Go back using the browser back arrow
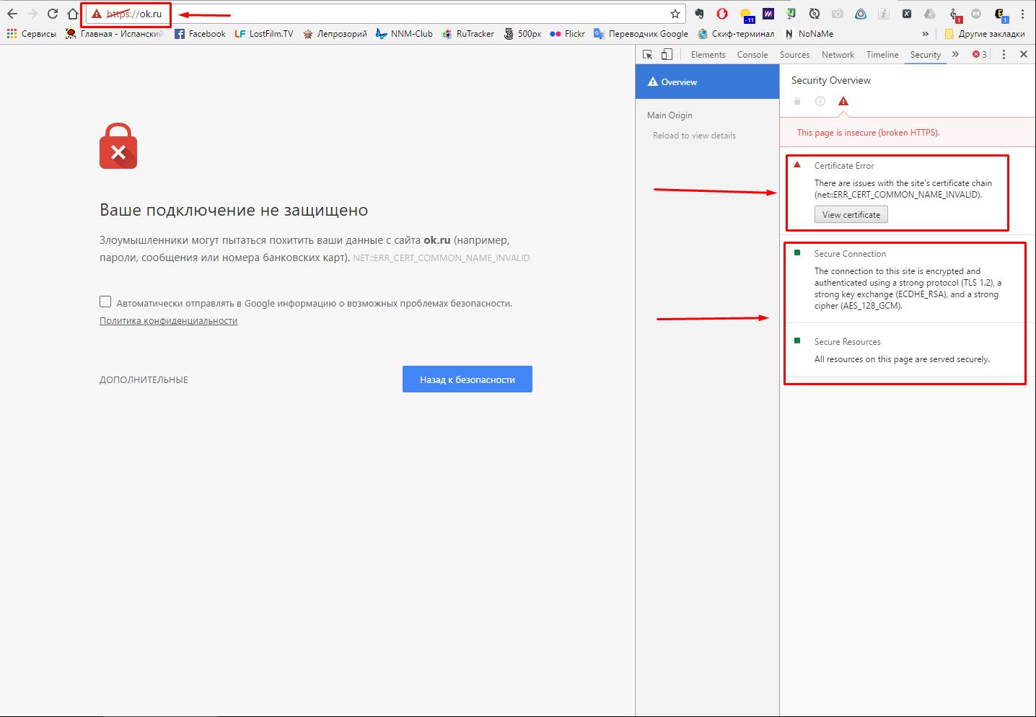This screenshot has width=1036, height=717. (x=12, y=14)
